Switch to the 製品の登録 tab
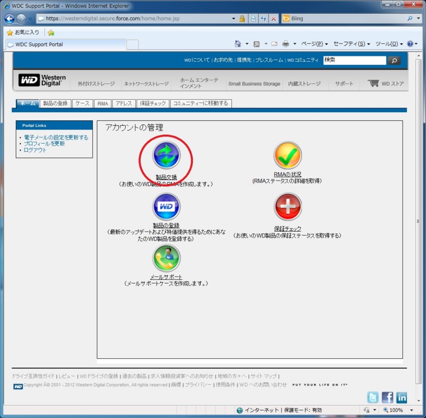This screenshot has height=418, width=426. pyautogui.click(x=55, y=103)
